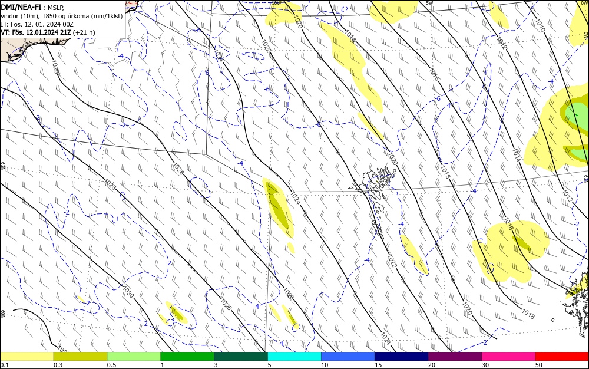Viewport: 589px width, 369px height.
Task: Click the (+21 h) forecast offset text
Action: pos(84,32)
